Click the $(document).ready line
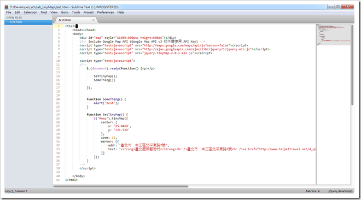The image size is (361, 200). tap(121, 68)
